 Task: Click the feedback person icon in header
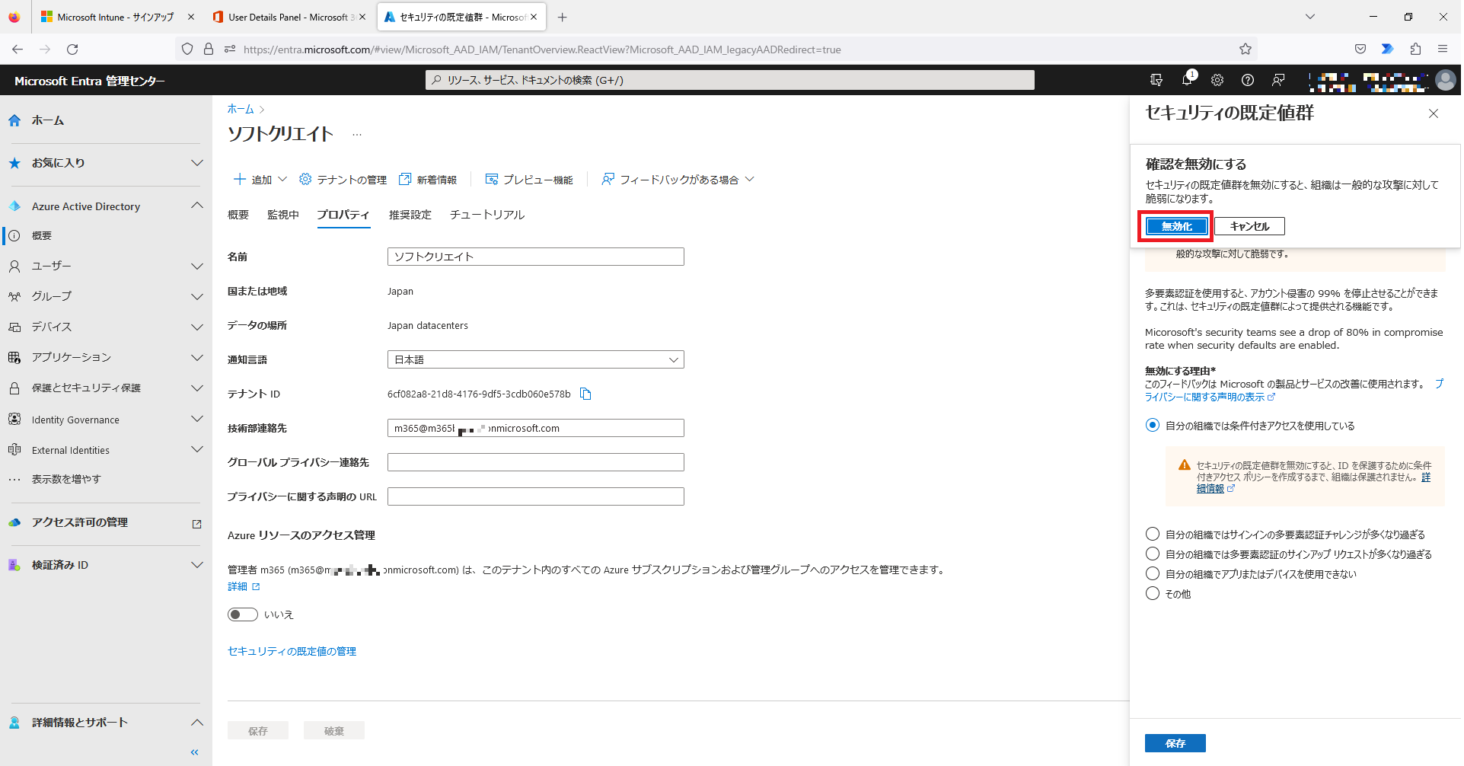coord(1278,80)
